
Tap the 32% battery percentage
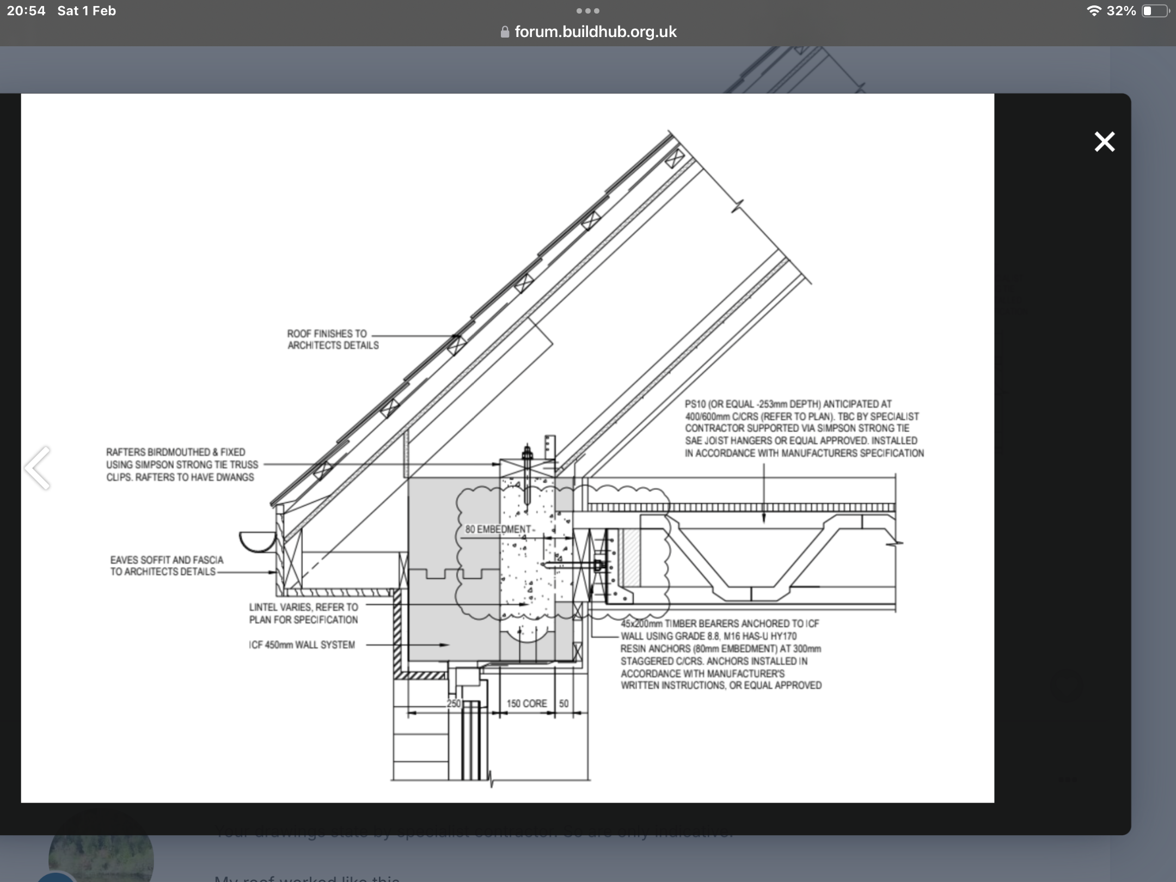tap(1121, 11)
